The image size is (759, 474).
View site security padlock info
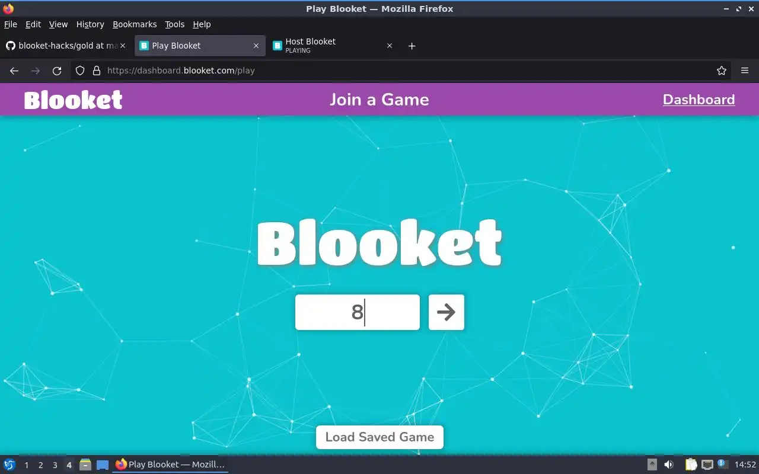[x=96, y=71]
